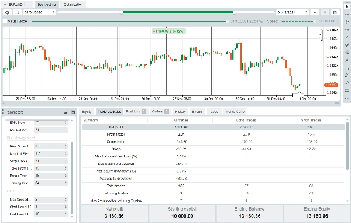This screenshot has height=223, width=351.
Task: Click the left handle of date range slider
Action: coord(122,12)
